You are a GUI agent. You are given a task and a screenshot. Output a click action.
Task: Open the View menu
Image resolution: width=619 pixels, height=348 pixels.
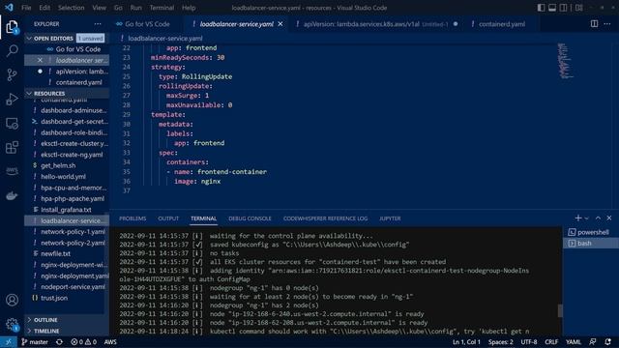[x=99, y=8]
